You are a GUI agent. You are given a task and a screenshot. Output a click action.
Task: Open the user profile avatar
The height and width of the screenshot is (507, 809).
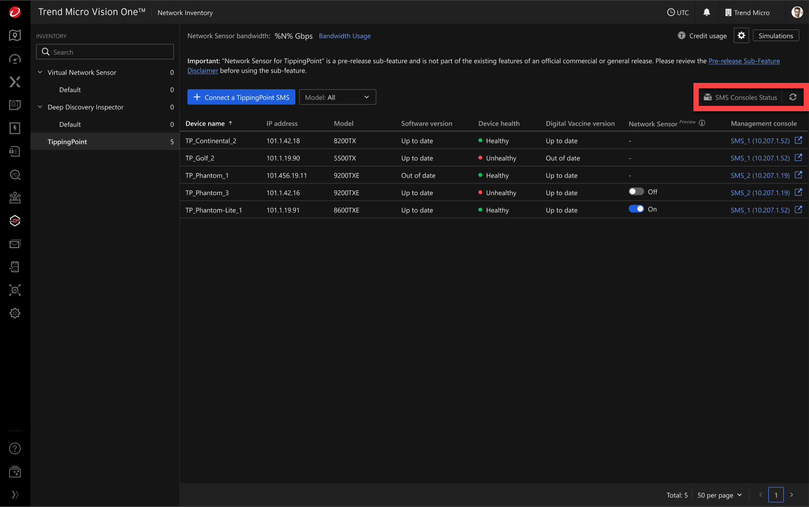(797, 12)
